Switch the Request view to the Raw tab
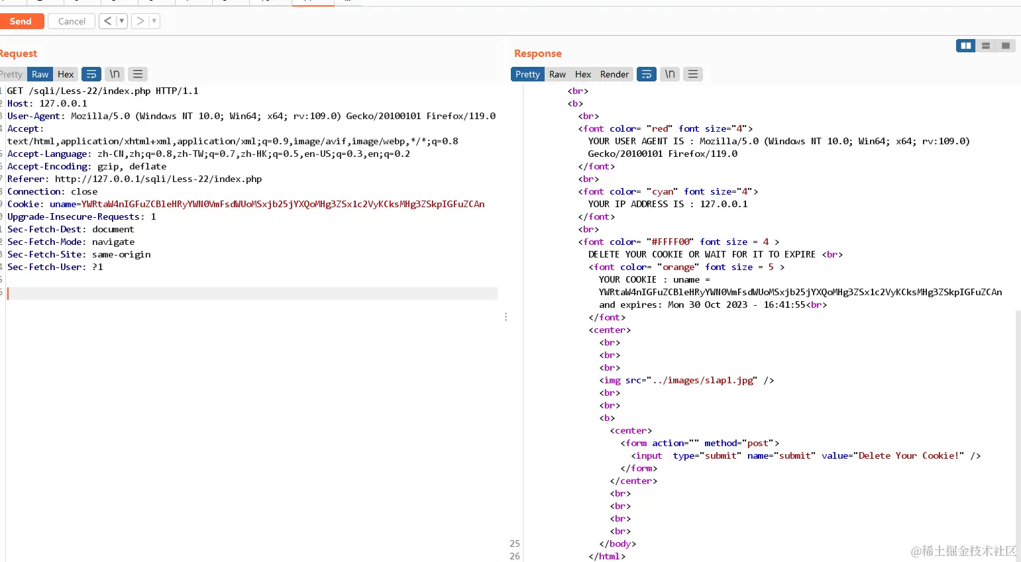This screenshot has width=1021, height=562. [x=40, y=74]
